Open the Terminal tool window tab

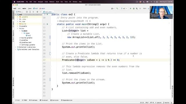[44, 100]
